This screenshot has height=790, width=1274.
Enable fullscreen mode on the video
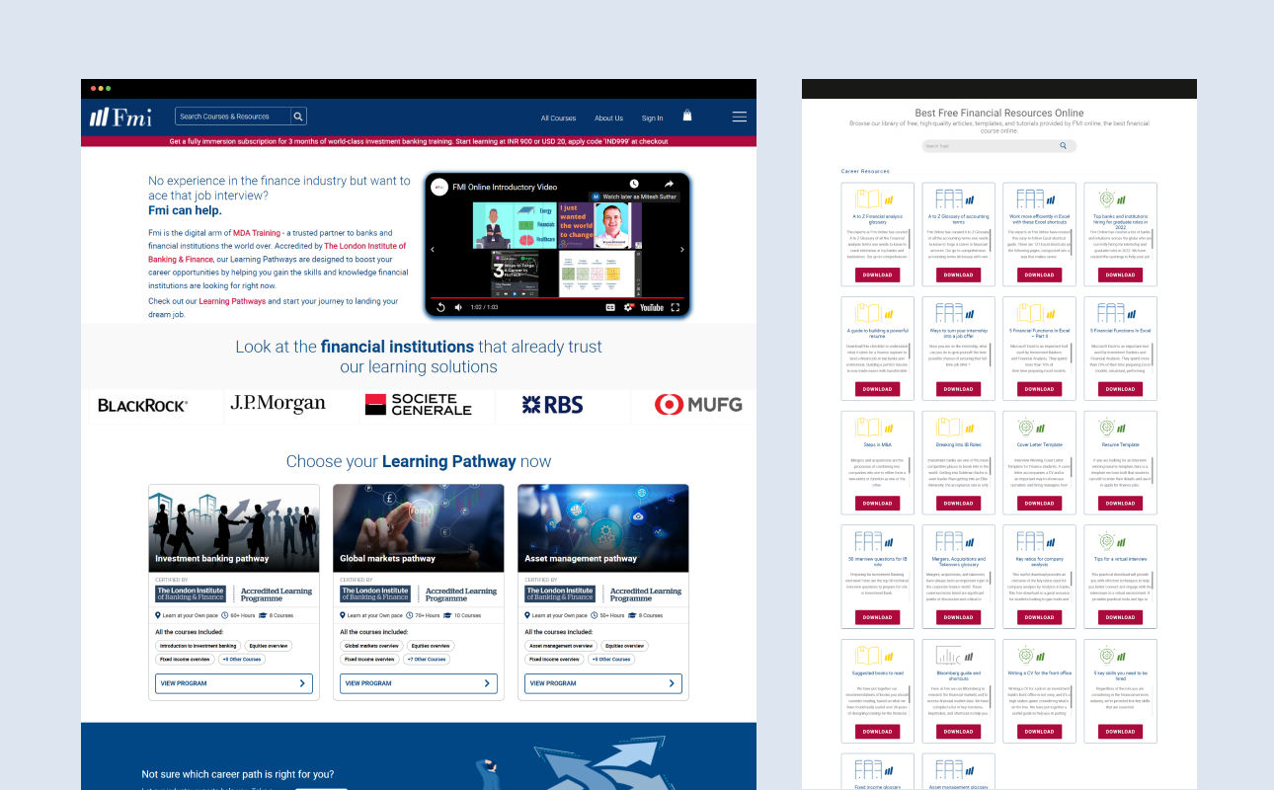pyautogui.click(x=676, y=307)
